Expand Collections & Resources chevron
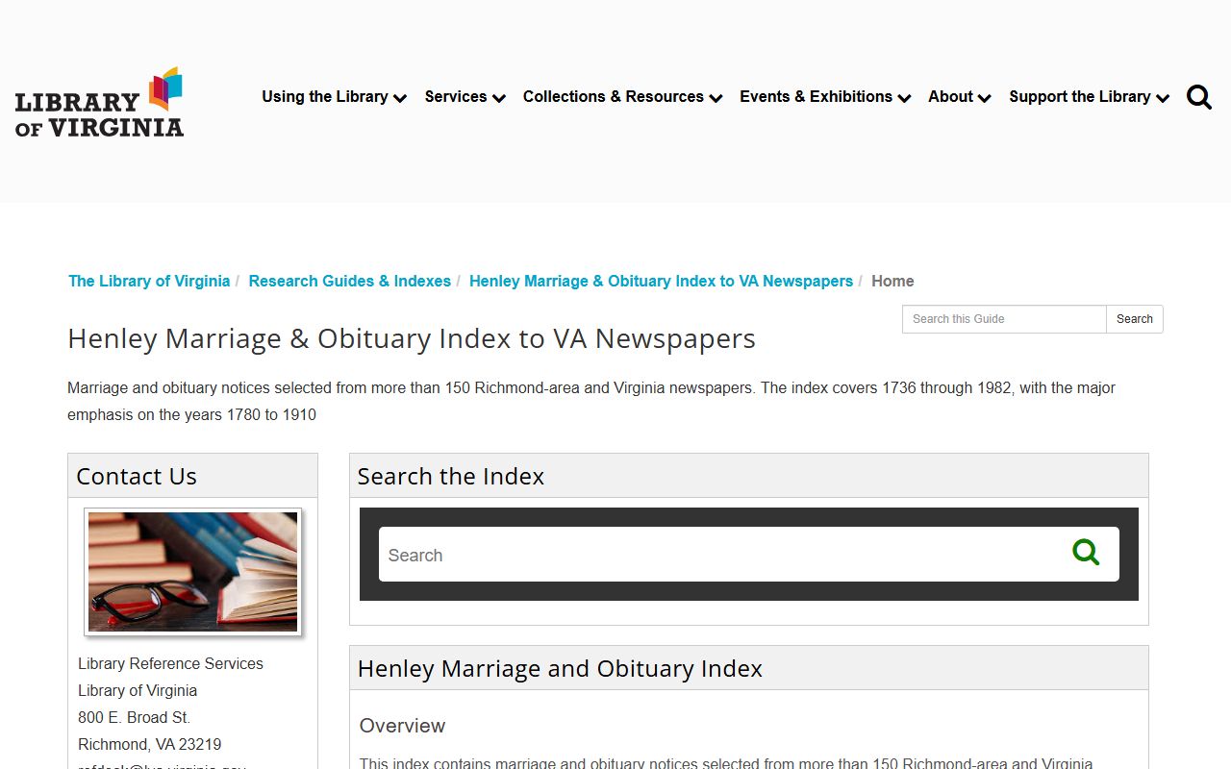Viewport: 1231px width, 769px height. click(716, 98)
